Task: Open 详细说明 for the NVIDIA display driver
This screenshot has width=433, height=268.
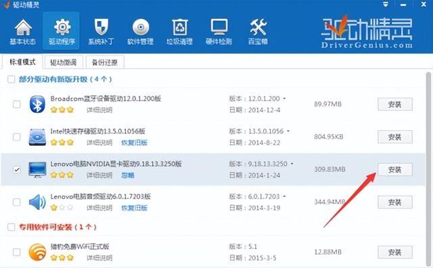Action: coord(99,175)
